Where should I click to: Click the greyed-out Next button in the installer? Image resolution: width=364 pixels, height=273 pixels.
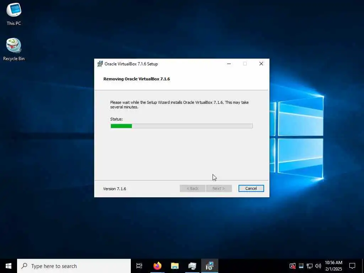click(x=219, y=188)
